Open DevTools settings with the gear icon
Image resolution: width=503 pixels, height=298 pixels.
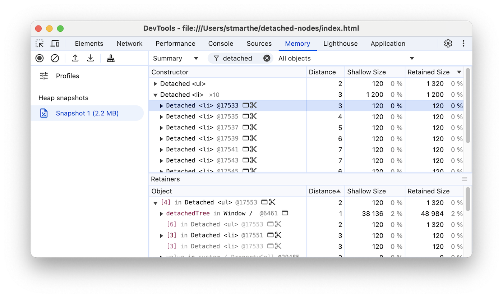coord(448,43)
